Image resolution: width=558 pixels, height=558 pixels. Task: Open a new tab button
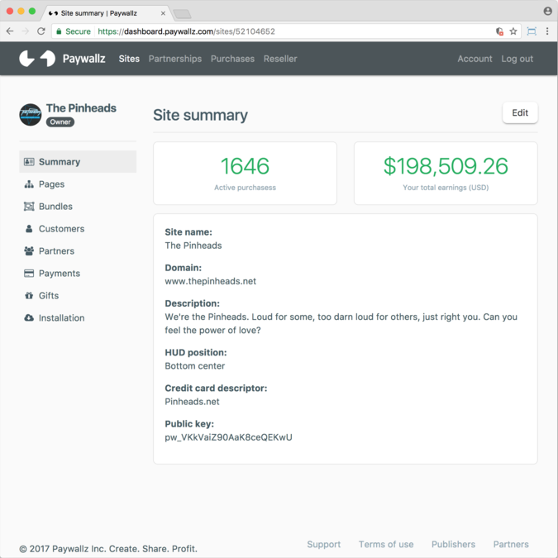pos(182,14)
